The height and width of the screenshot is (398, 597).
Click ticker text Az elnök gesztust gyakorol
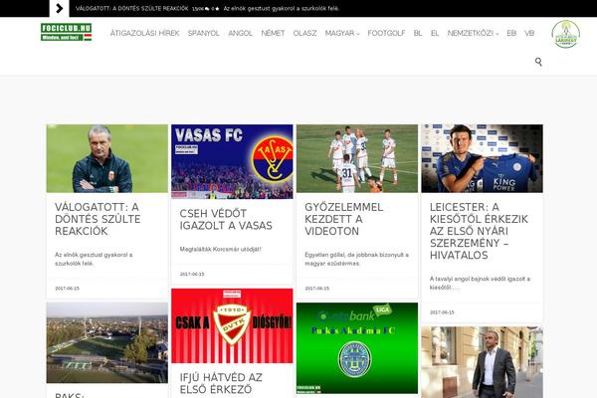282,8
